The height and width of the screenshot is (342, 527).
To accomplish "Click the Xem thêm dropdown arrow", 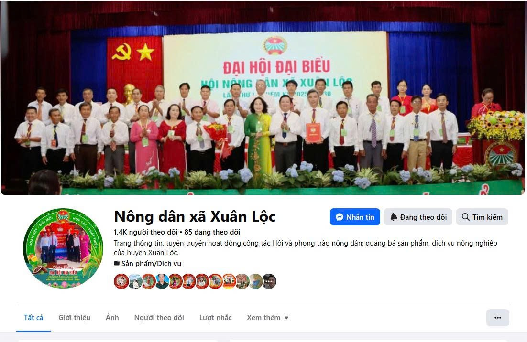I will (x=286, y=318).
